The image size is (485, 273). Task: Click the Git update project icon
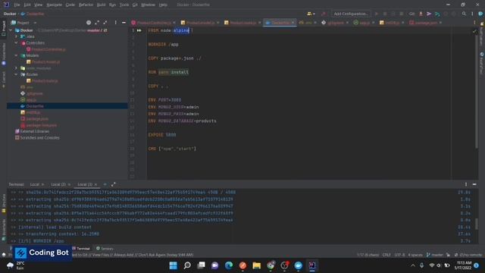tap(421, 14)
